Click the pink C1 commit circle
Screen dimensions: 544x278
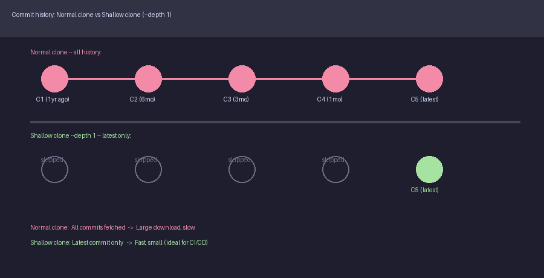point(54,79)
